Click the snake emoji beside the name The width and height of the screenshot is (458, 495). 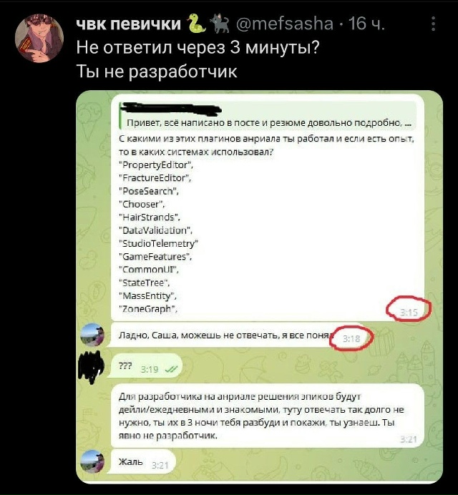click(x=197, y=24)
